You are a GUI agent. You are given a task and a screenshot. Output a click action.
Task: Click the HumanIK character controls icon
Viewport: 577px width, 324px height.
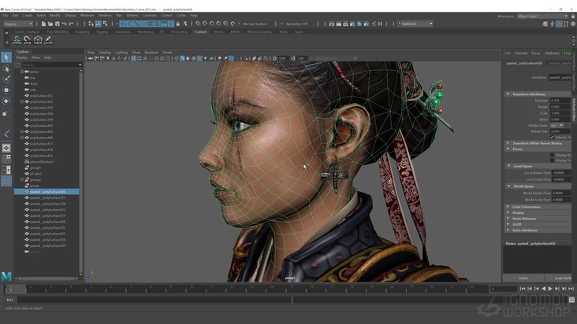pyautogui.click(x=552, y=24)
